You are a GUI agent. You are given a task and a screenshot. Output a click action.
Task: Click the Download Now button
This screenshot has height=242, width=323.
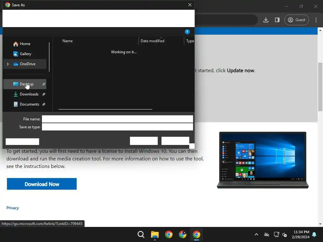(42, 184)
